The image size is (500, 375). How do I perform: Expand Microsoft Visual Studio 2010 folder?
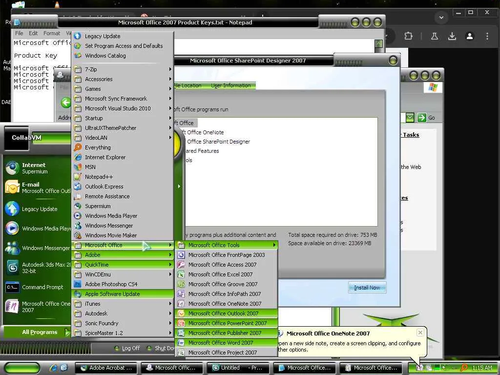click(x=123, y=108)
